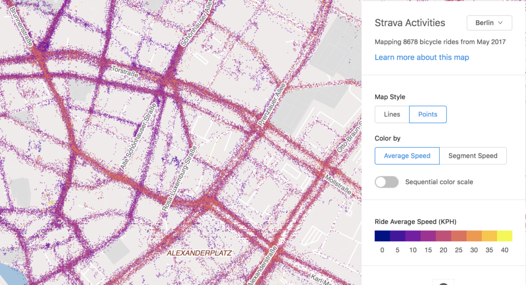Click the Torstraße street label

[125, 72]
